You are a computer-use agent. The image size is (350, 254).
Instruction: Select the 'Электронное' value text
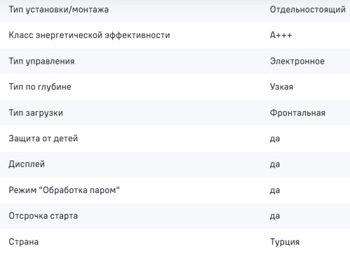point(297,62)
